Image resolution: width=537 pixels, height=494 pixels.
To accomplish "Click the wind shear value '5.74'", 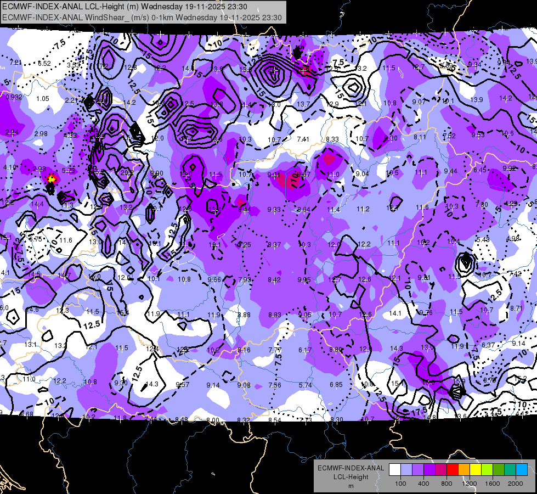I will click(305, 385).
